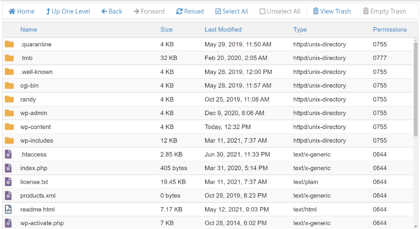This screenshot has width=420, height=229.
Task: Click the 'Today, 12:32 PM' modified date
Action: pos(227,127)
